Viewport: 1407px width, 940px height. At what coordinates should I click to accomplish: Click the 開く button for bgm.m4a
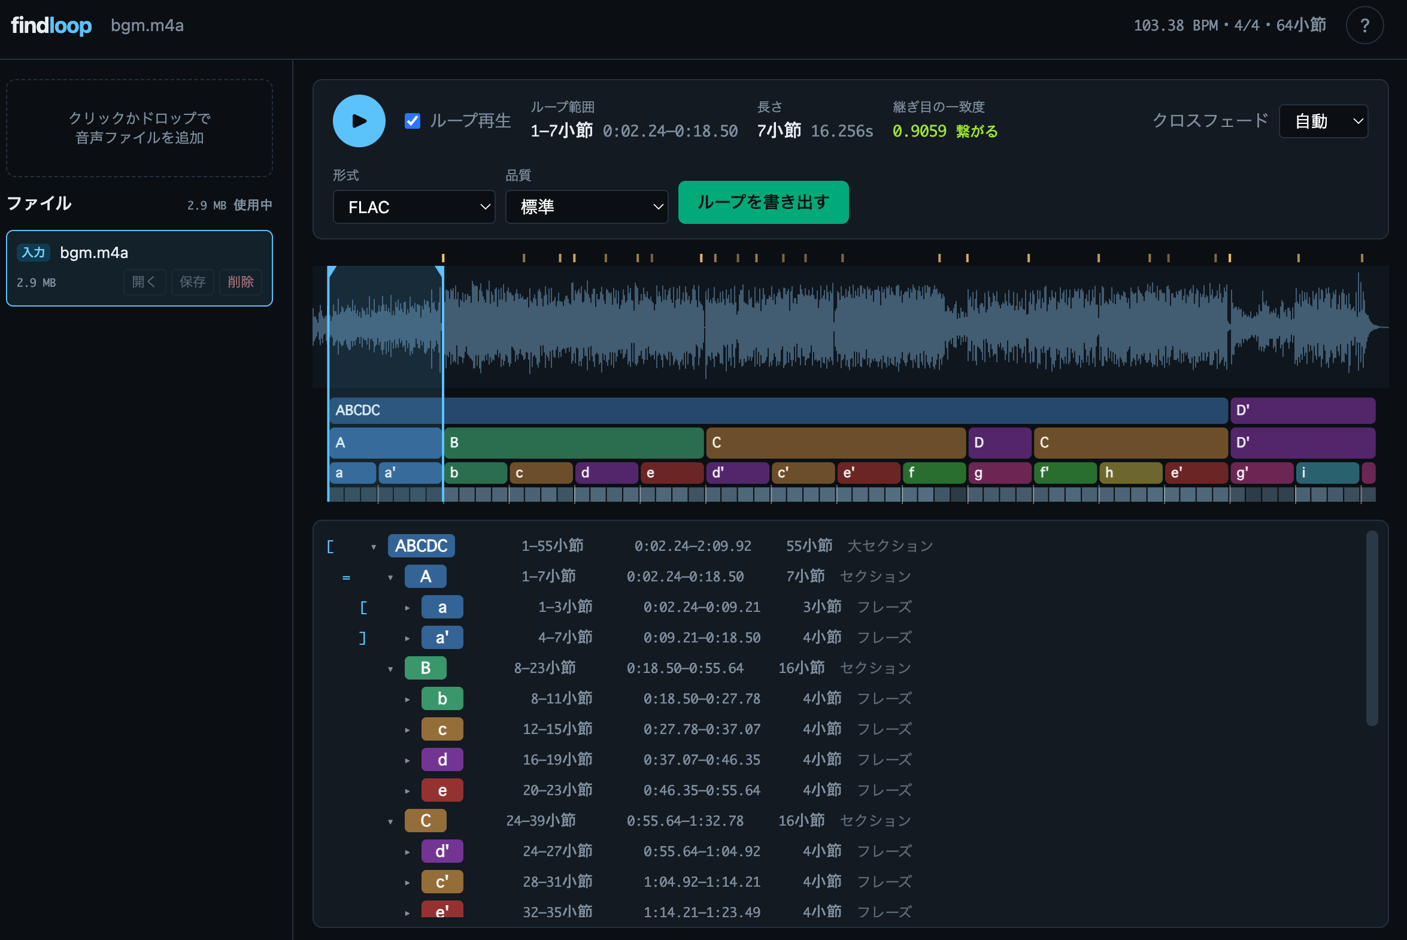tap(144, 281)
